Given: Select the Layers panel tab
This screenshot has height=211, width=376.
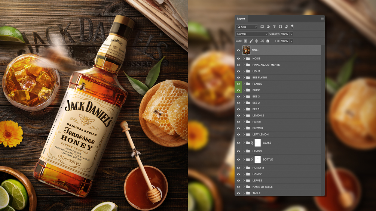Looking at the screenshot, I should pos(241,18).
